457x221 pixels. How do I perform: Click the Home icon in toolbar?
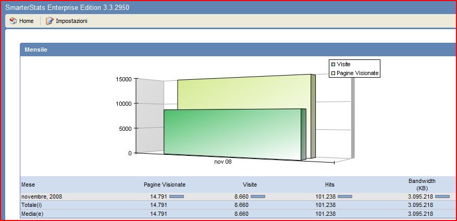13,21
